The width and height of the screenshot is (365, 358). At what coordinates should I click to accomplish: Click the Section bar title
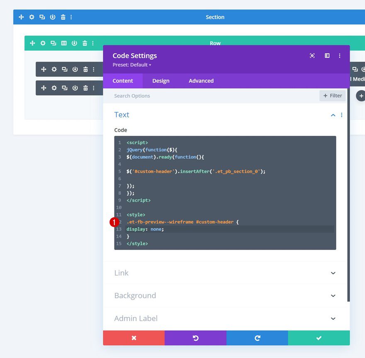pyautogui.click(x=215, y=17)
